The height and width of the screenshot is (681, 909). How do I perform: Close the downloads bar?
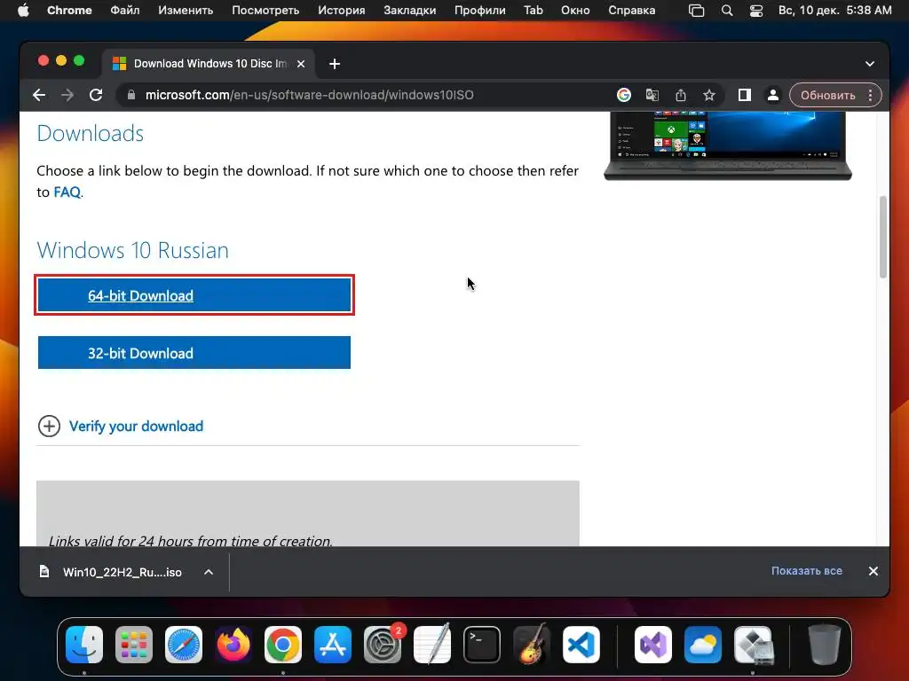873,571
